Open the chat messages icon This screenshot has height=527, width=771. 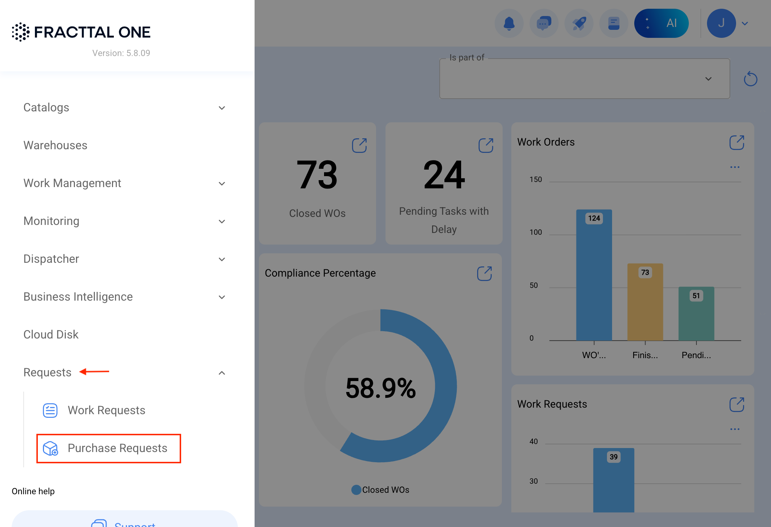pyautogui.click(x=544, y=23)
